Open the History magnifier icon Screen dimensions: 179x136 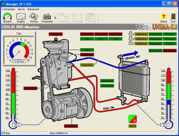click(34, 18)
